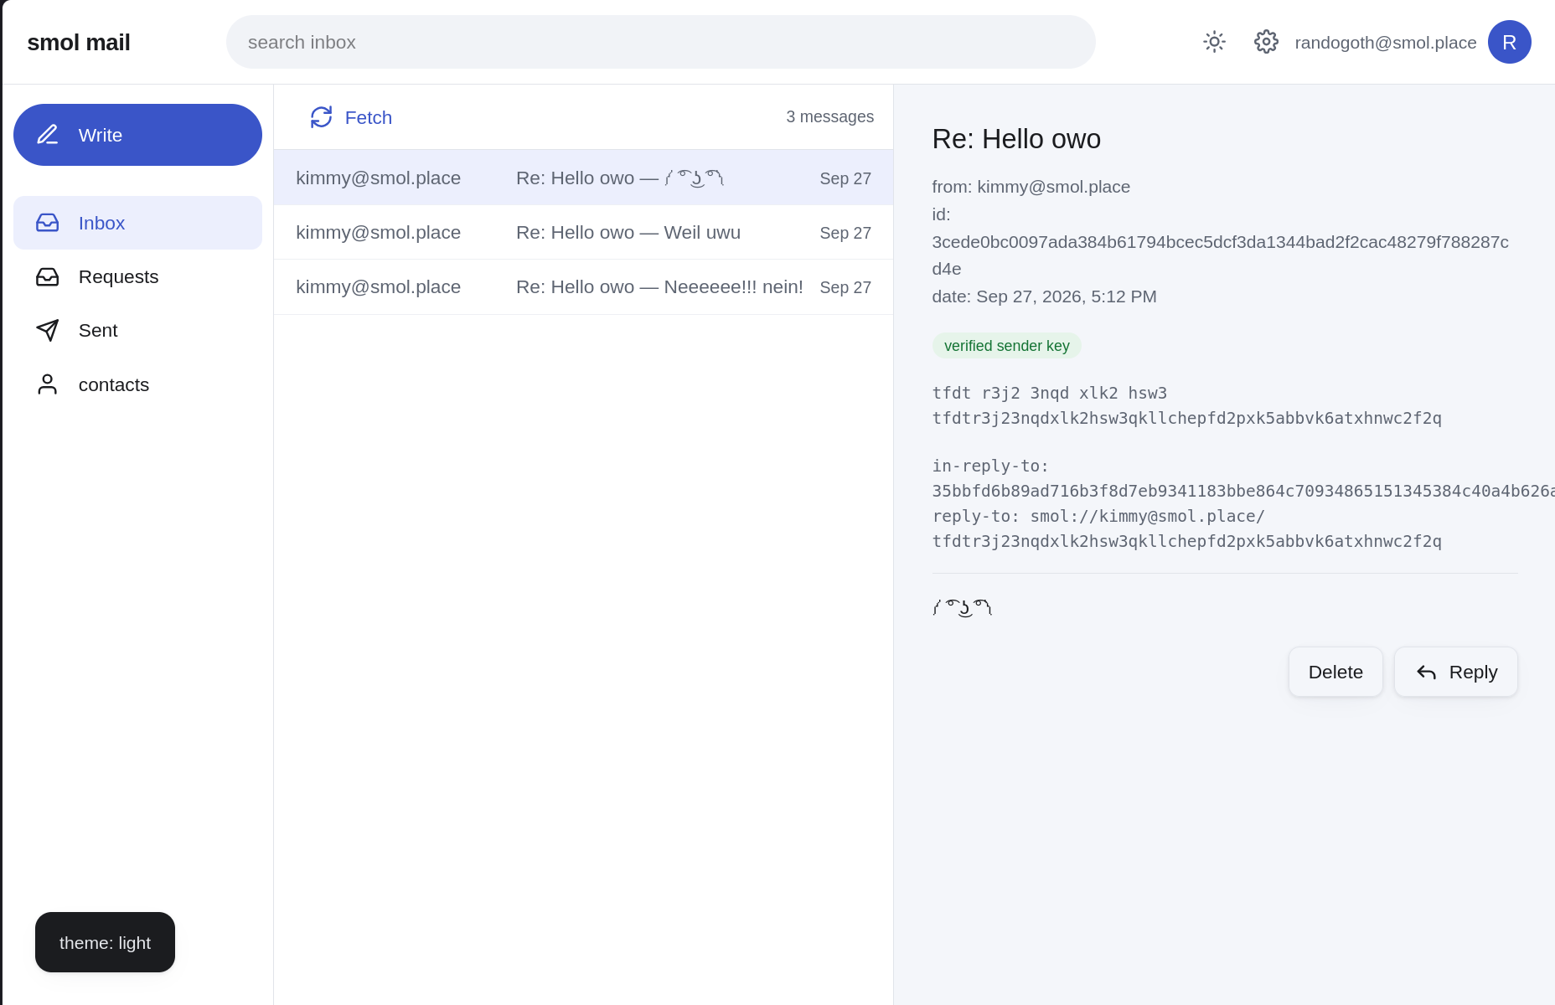This screenshot has height=1005, width=1555.
Task: Click the R profile avatar
Action: [x=1509, y=42]
